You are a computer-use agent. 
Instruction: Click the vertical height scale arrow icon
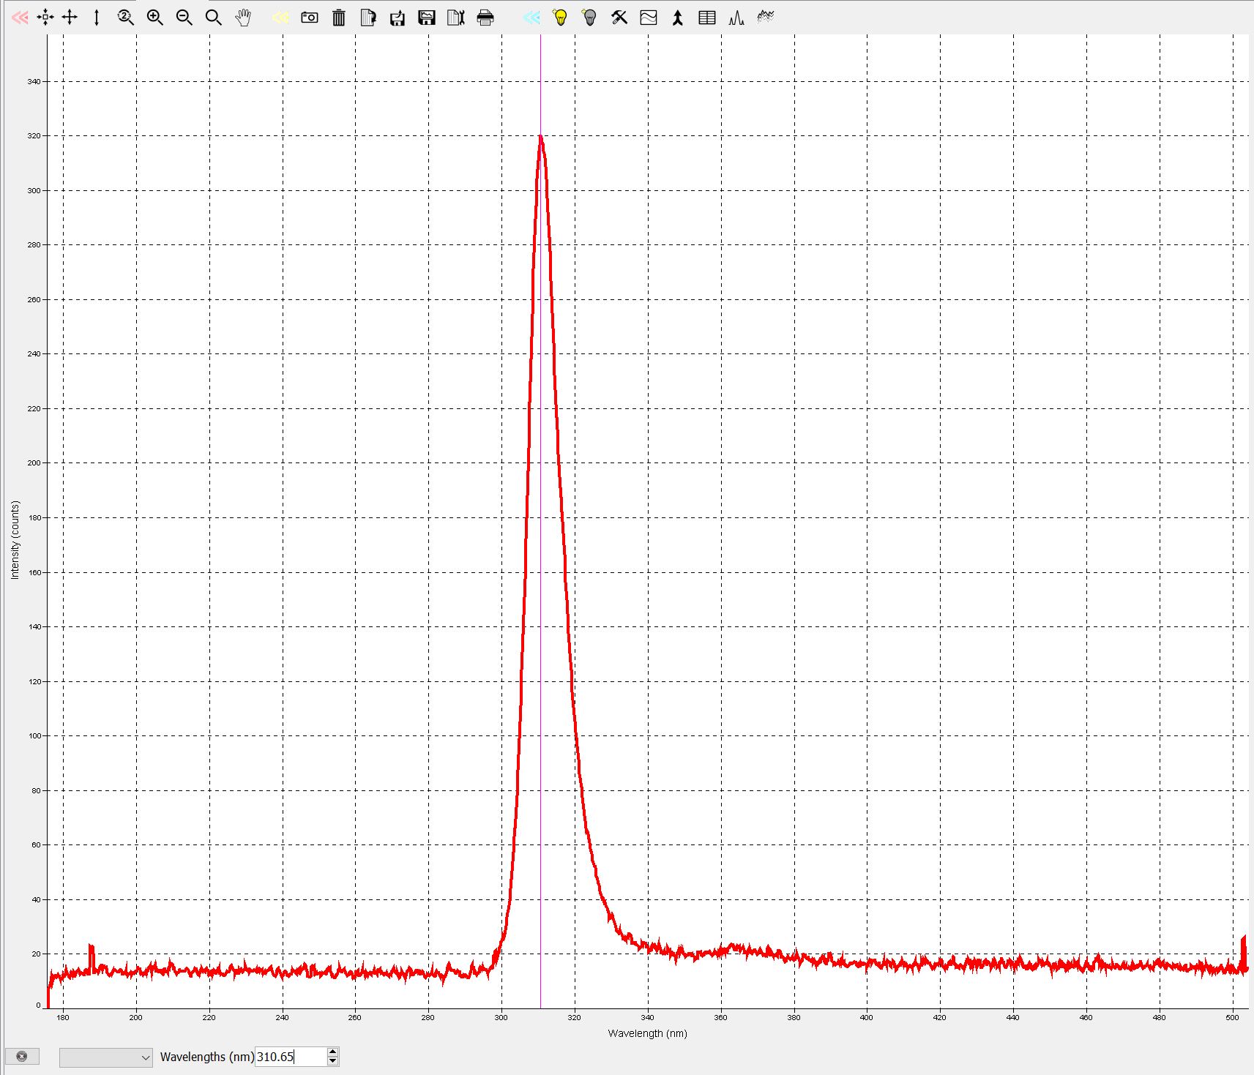96,18
